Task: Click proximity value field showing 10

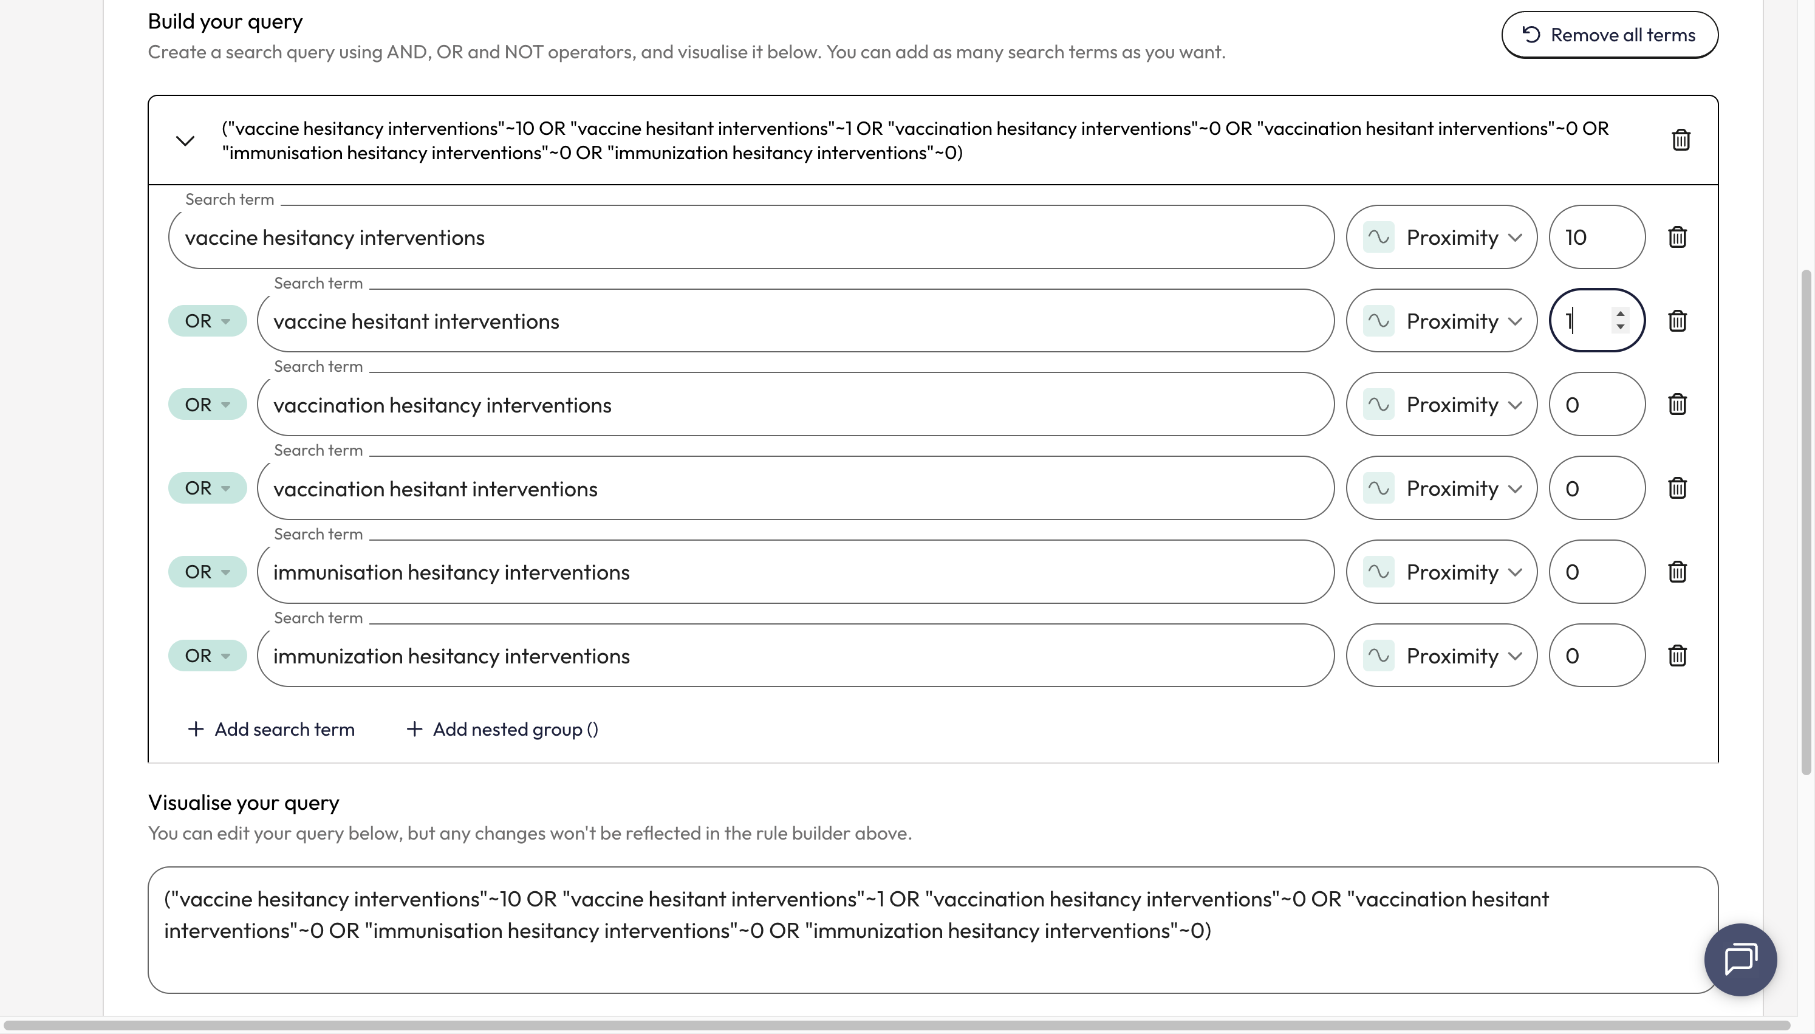Action: click(x=1596, y=237)
